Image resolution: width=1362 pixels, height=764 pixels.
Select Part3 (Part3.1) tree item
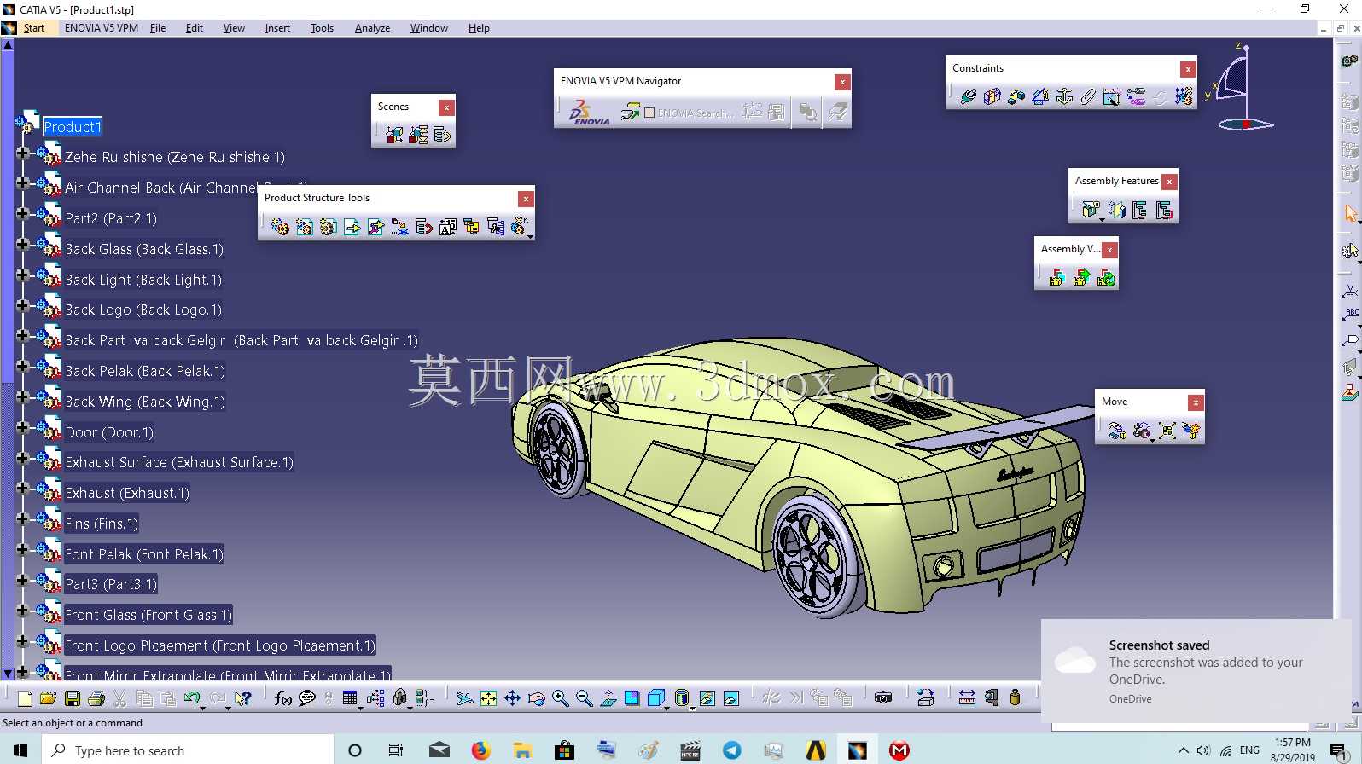pos(111,584)
